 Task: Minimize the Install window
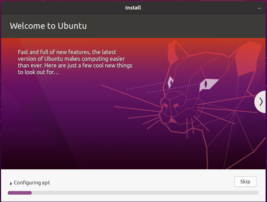tap(259, 8)
